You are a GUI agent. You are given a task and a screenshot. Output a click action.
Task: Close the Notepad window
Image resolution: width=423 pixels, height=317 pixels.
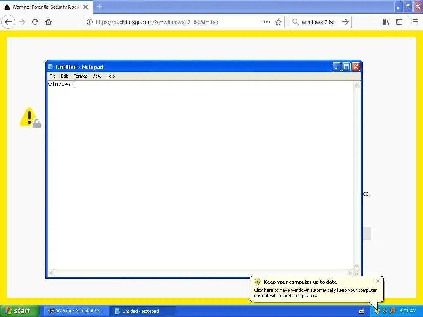(356, 66)
